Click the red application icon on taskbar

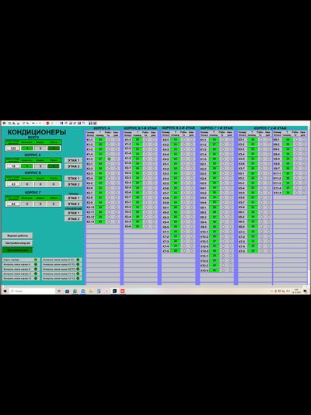tap(123, 291)
